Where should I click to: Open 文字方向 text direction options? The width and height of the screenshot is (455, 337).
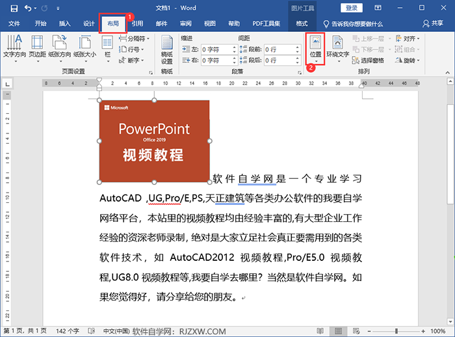[x=14, y=49]
